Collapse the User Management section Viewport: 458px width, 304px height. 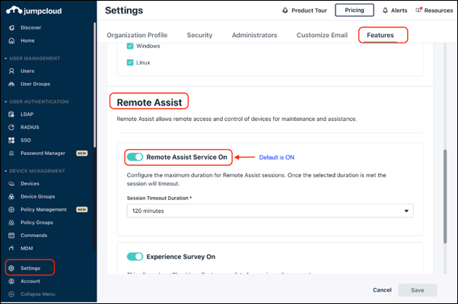[6, 59]
